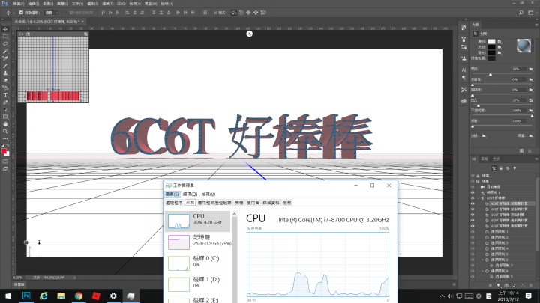
Task: Toggle visibility of infinite light 1
Action: coord(472,192)
